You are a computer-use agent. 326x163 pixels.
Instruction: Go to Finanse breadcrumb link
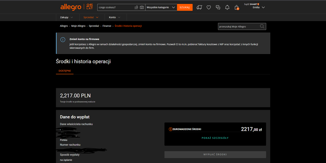tap(107, 26)
